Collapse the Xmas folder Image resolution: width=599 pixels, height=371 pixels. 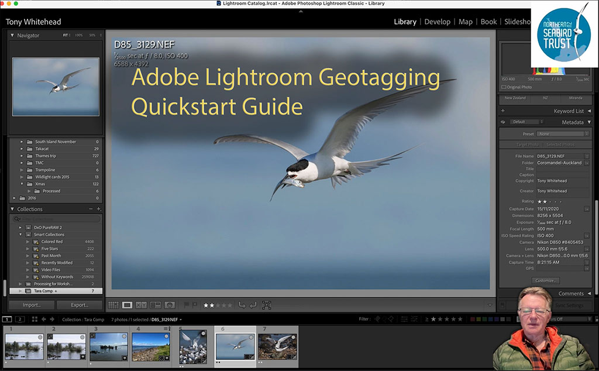(x=22, y=184)
